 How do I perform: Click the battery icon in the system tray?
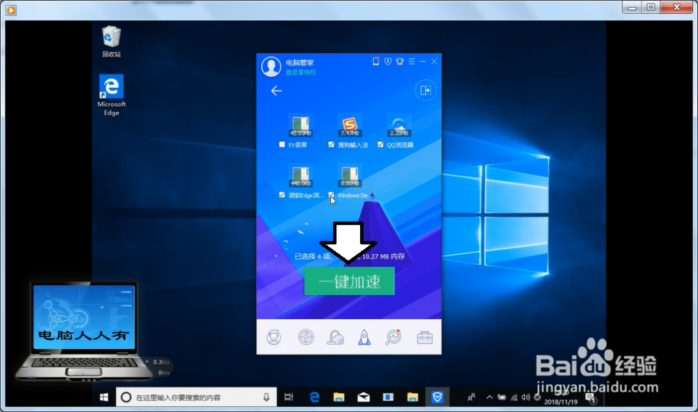(502, 397)
